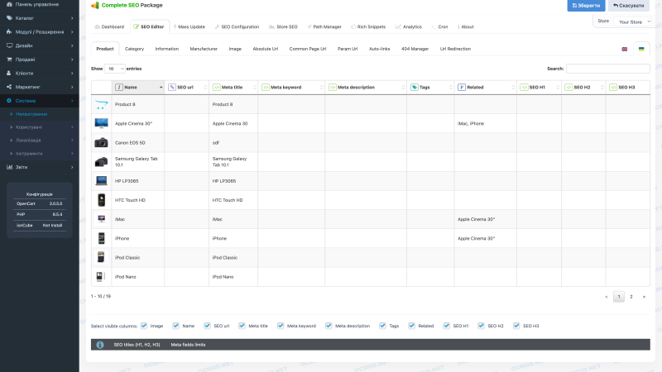The height and width of the screenshot is (372, 662).
Task: Expand the Модулі / Розширення sidebar menu
Action: click(x=39, y=32)
